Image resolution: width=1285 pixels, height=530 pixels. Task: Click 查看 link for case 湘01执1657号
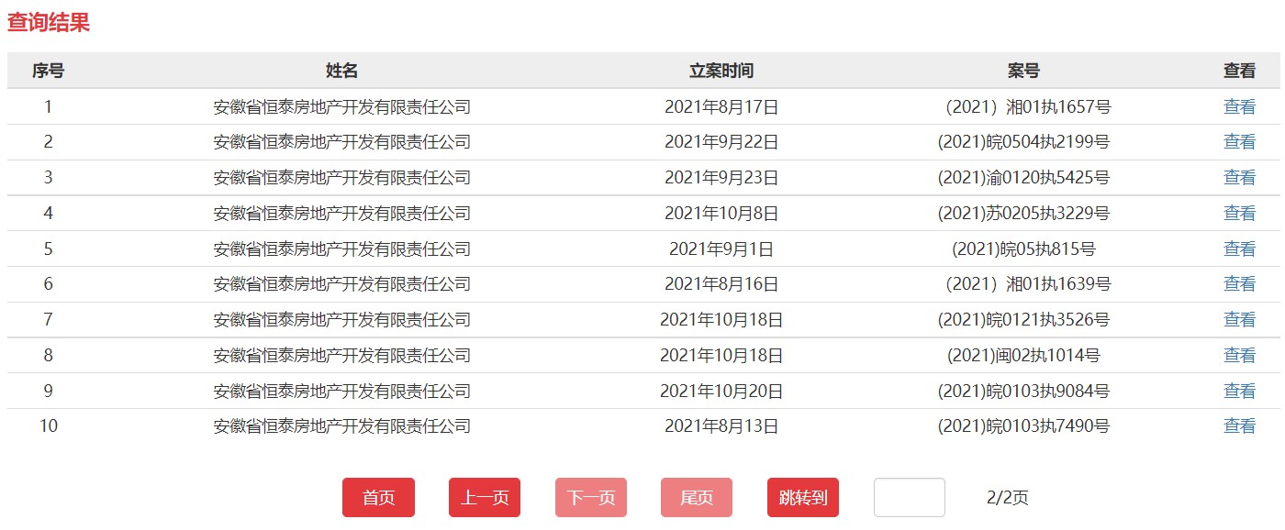coord(1239,106)
